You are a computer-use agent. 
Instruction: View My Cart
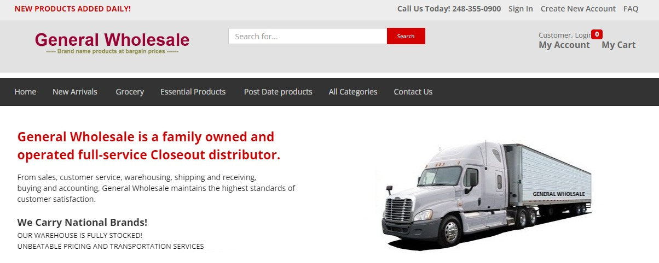pyautogui.click(x=618, y=45)
